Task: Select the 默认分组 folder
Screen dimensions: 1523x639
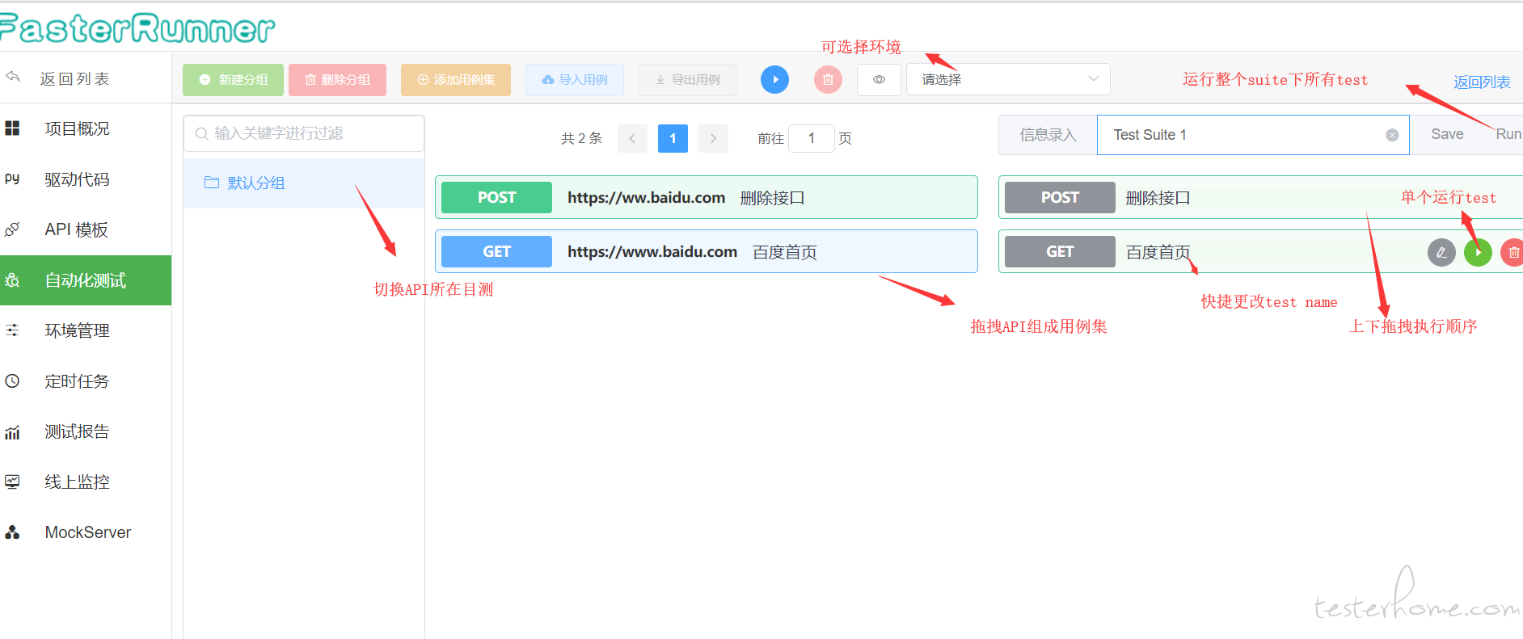Action: pos(255,183)
